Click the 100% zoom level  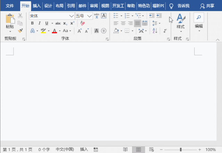coord(211,150)
